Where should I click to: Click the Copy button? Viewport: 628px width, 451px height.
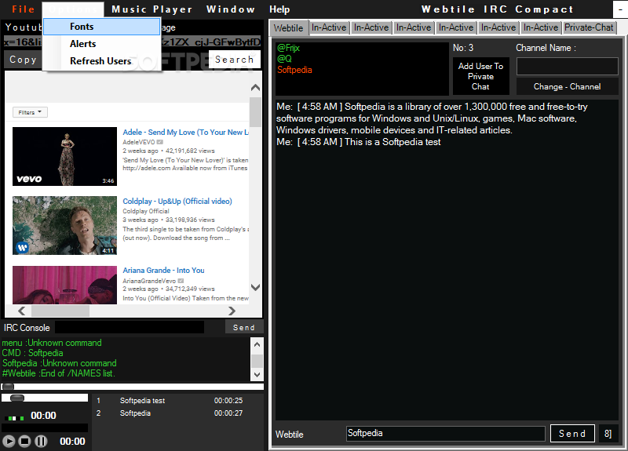(23, 60)
